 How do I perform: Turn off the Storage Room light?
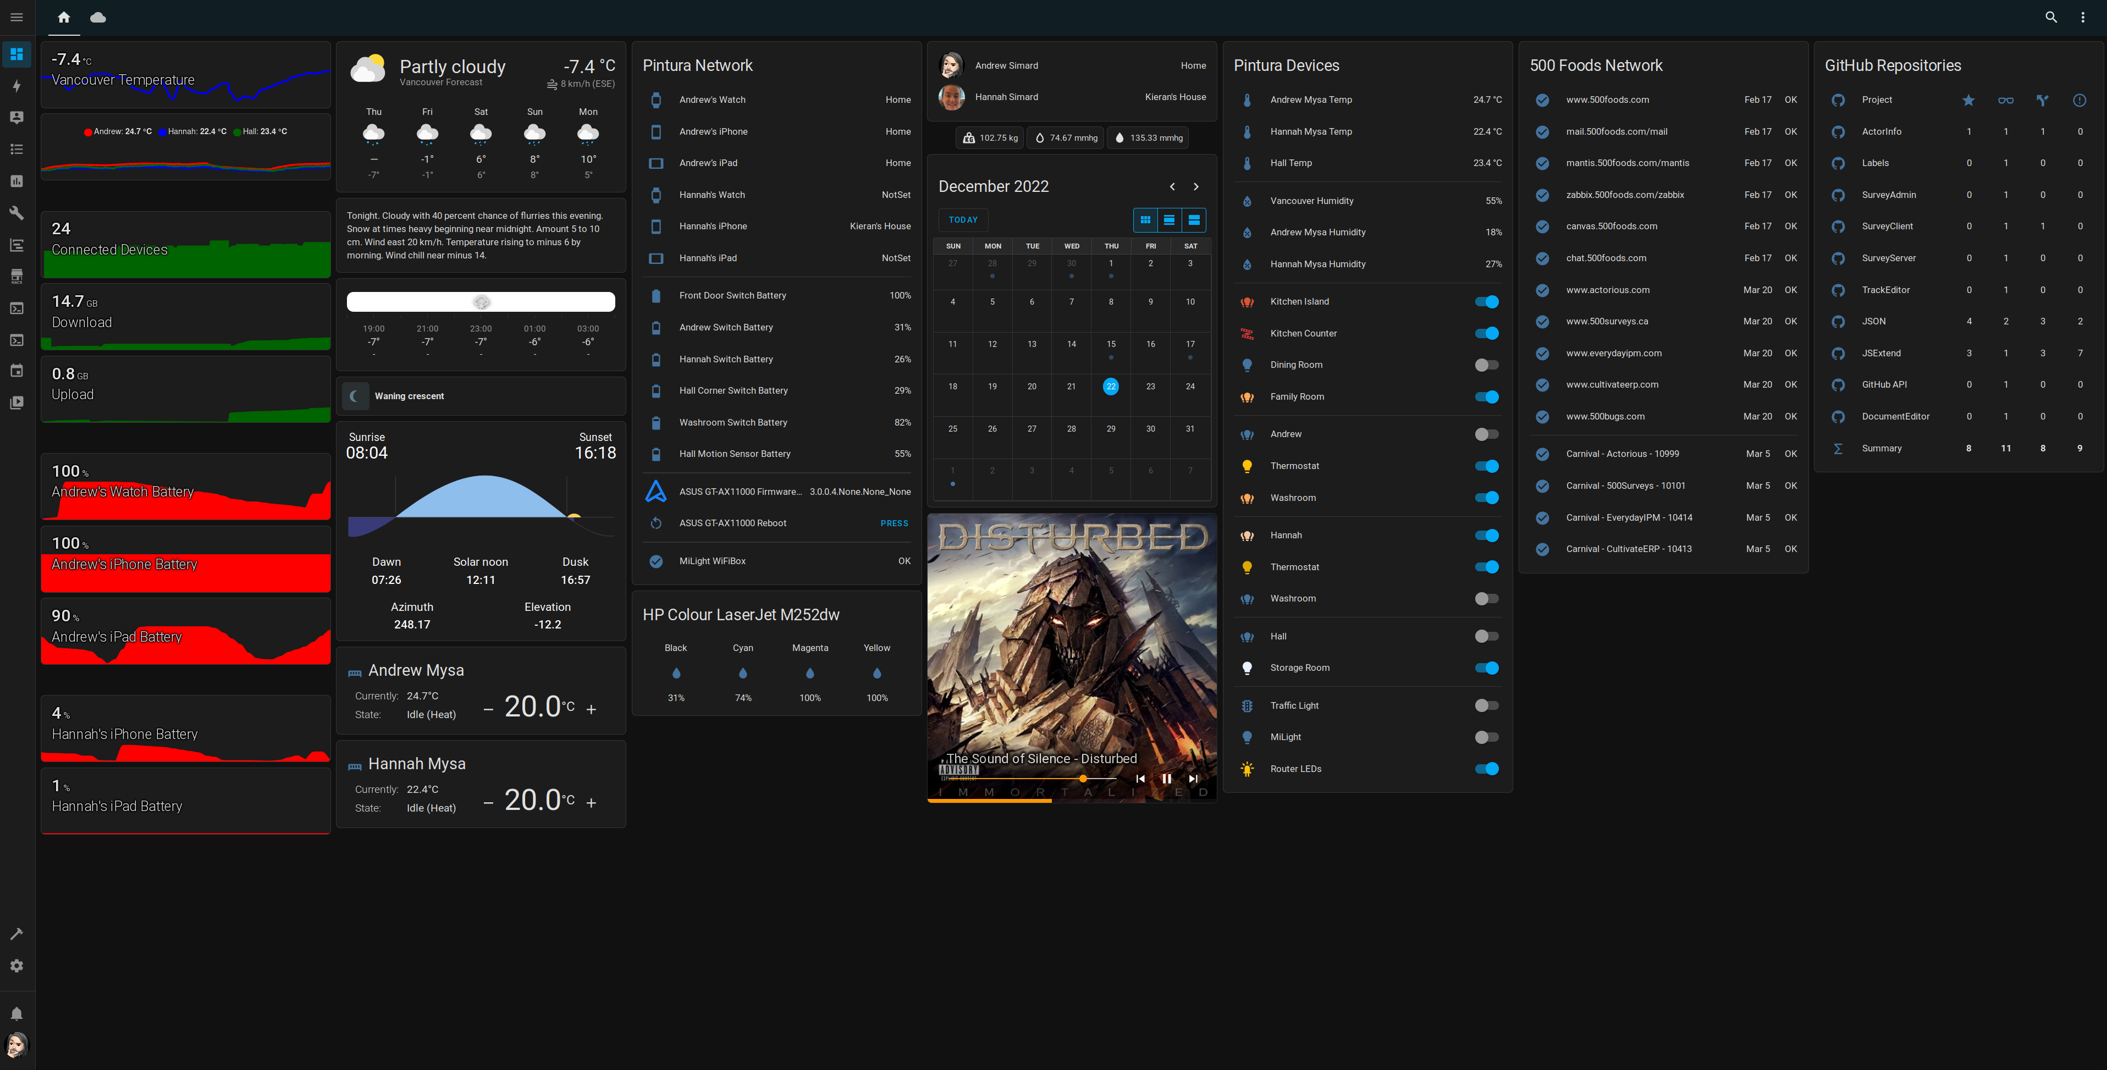pos(1486,669)
